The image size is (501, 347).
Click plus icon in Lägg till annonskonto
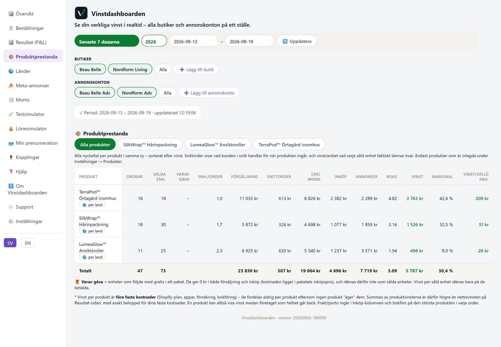click(x=186, y=93)
